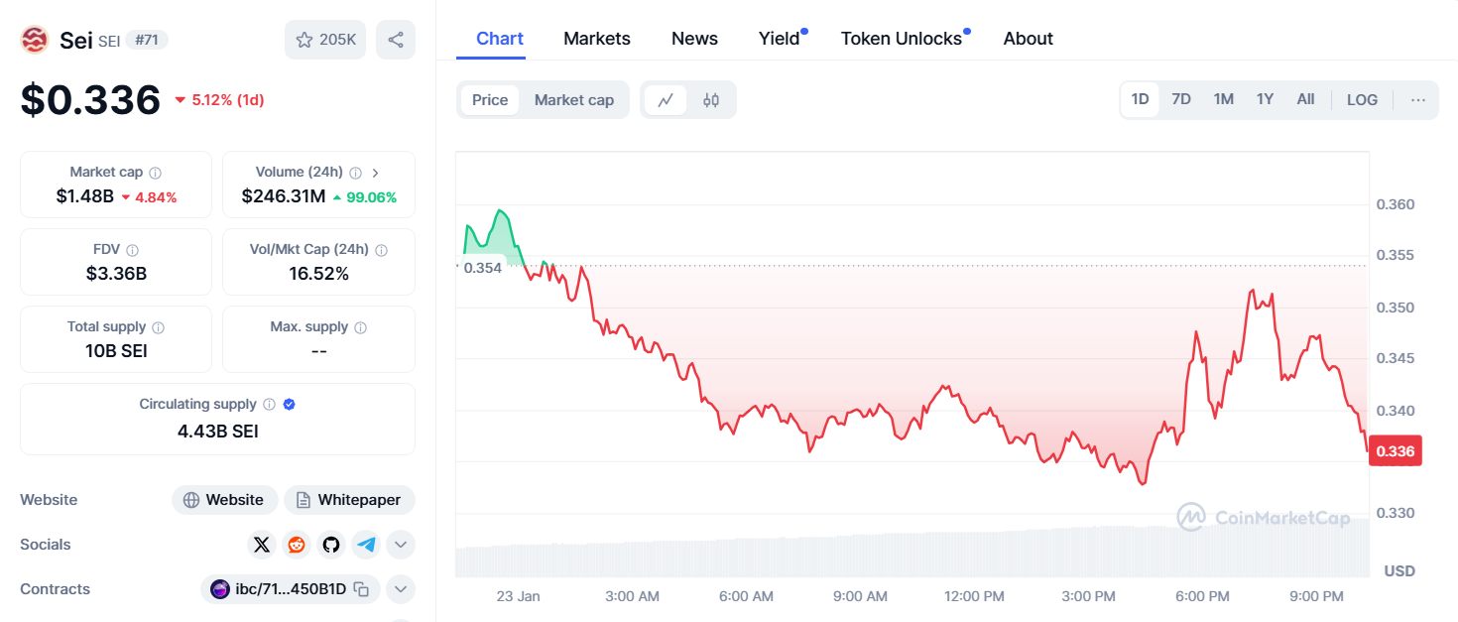Show Circulating supply info icon
The height and width of the screenshot is (622, 1458).
click(x=268, y=405)
